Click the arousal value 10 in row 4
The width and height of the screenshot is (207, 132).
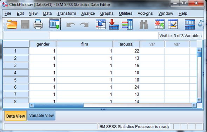[126, 73]
